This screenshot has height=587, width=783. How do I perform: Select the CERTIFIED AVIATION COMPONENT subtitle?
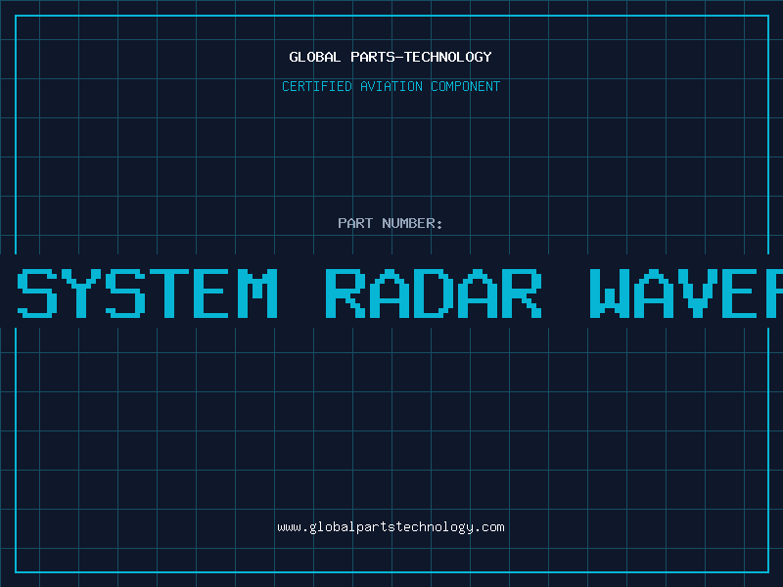point(391,86)
